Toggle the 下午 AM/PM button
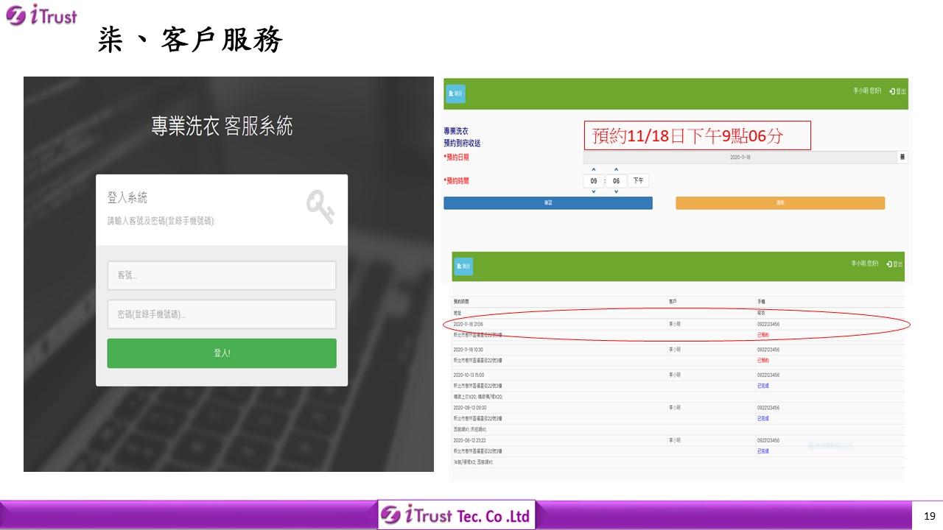The width and height of the screenshot is (943, 530). click(638, 181)
